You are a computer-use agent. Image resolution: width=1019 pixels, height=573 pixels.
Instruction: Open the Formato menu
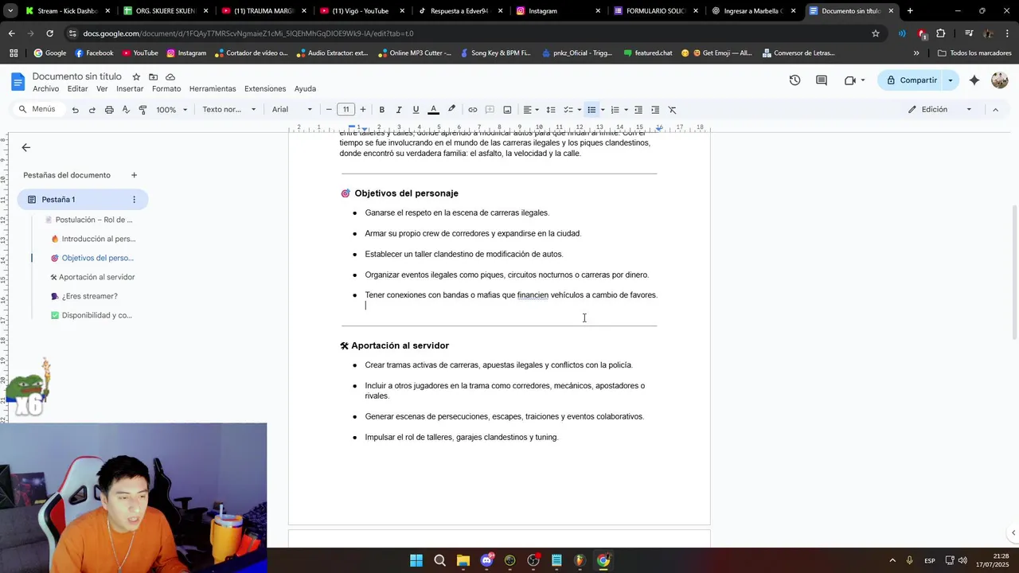point(166,88)
